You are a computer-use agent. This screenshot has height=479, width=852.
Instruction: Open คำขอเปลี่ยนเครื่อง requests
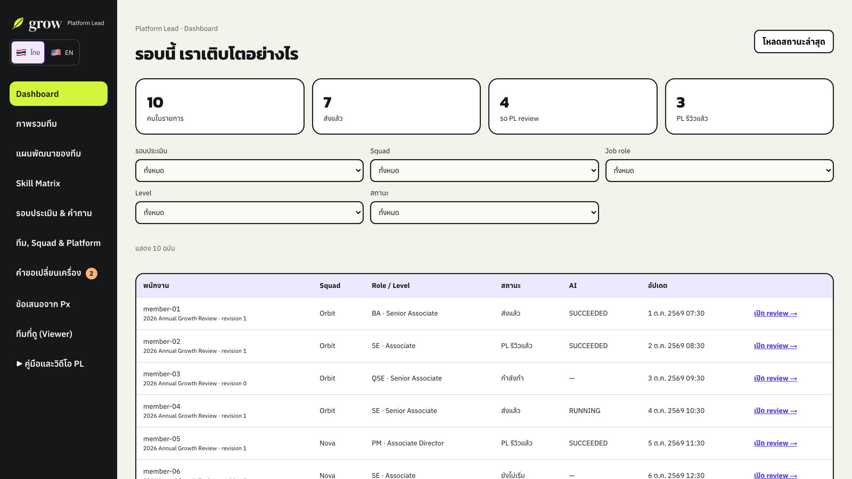59,273
